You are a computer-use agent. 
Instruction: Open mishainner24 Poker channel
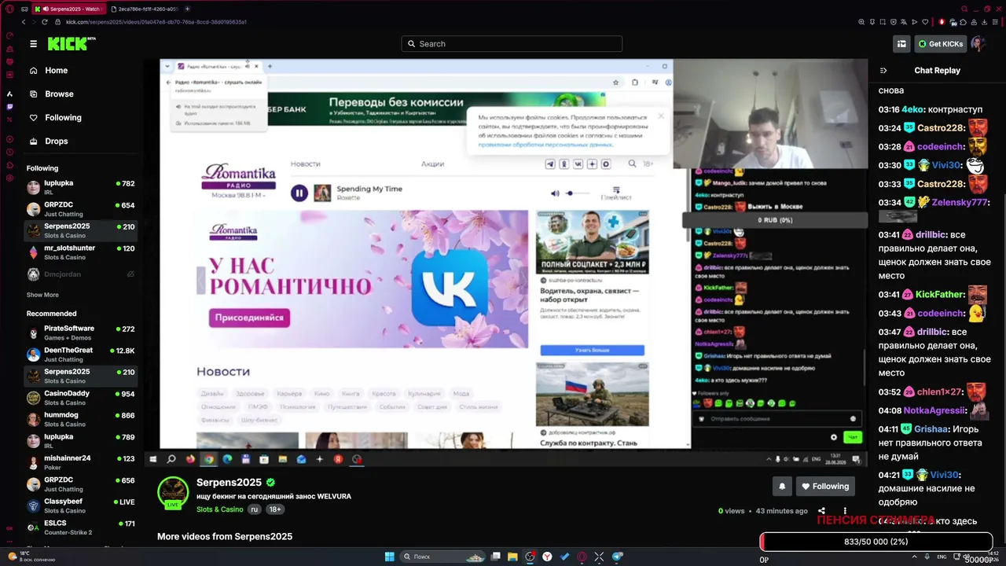point(80,462)
